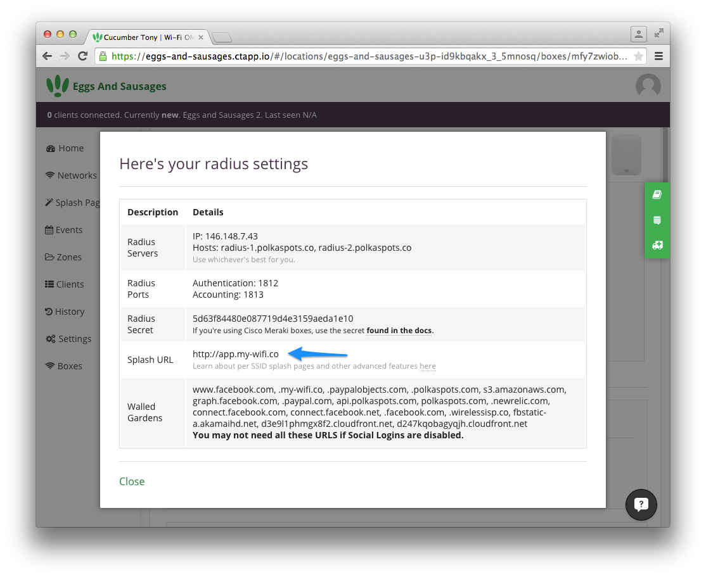706x577 pixels.
Task: Open Events in the sidebar
Action: (64, 230)
